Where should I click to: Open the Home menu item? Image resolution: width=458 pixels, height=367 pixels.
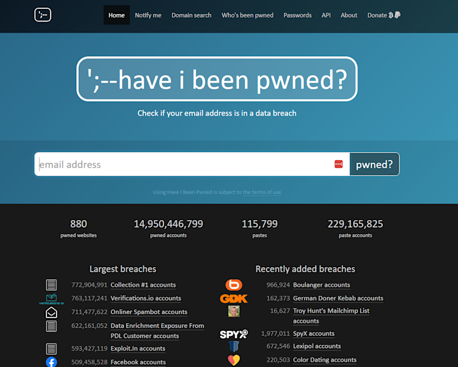[x=116, y=15]
